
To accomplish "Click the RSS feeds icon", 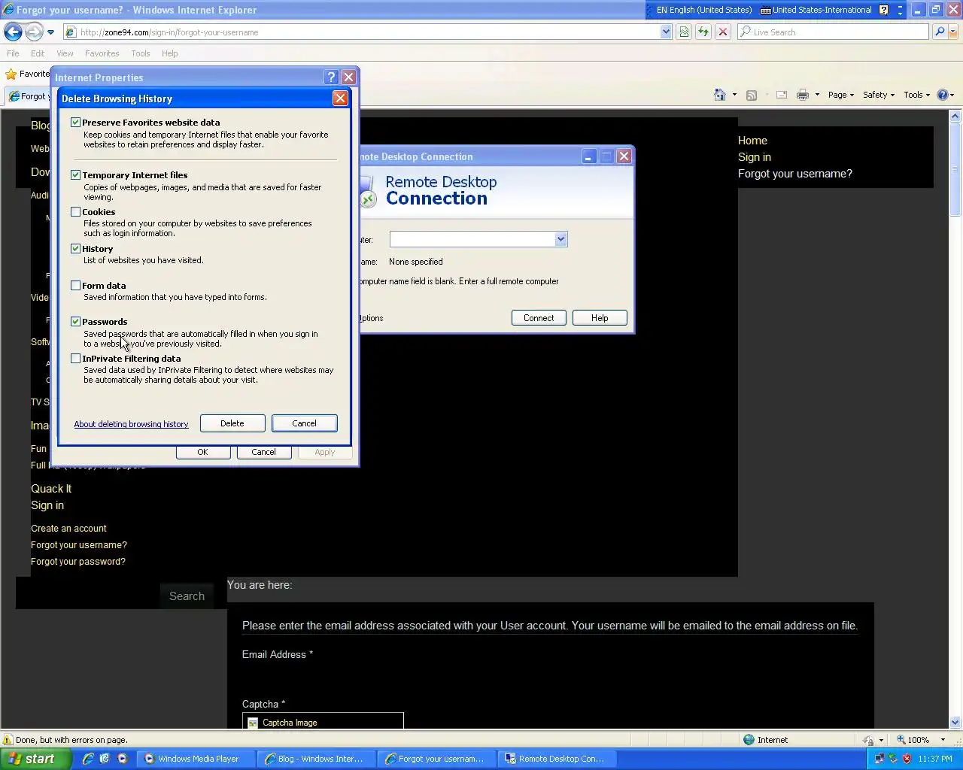I will click(751, 95).
